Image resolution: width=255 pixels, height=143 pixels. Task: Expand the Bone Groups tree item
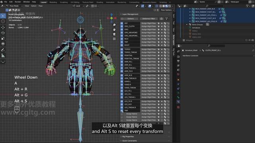tap(187, 25)
